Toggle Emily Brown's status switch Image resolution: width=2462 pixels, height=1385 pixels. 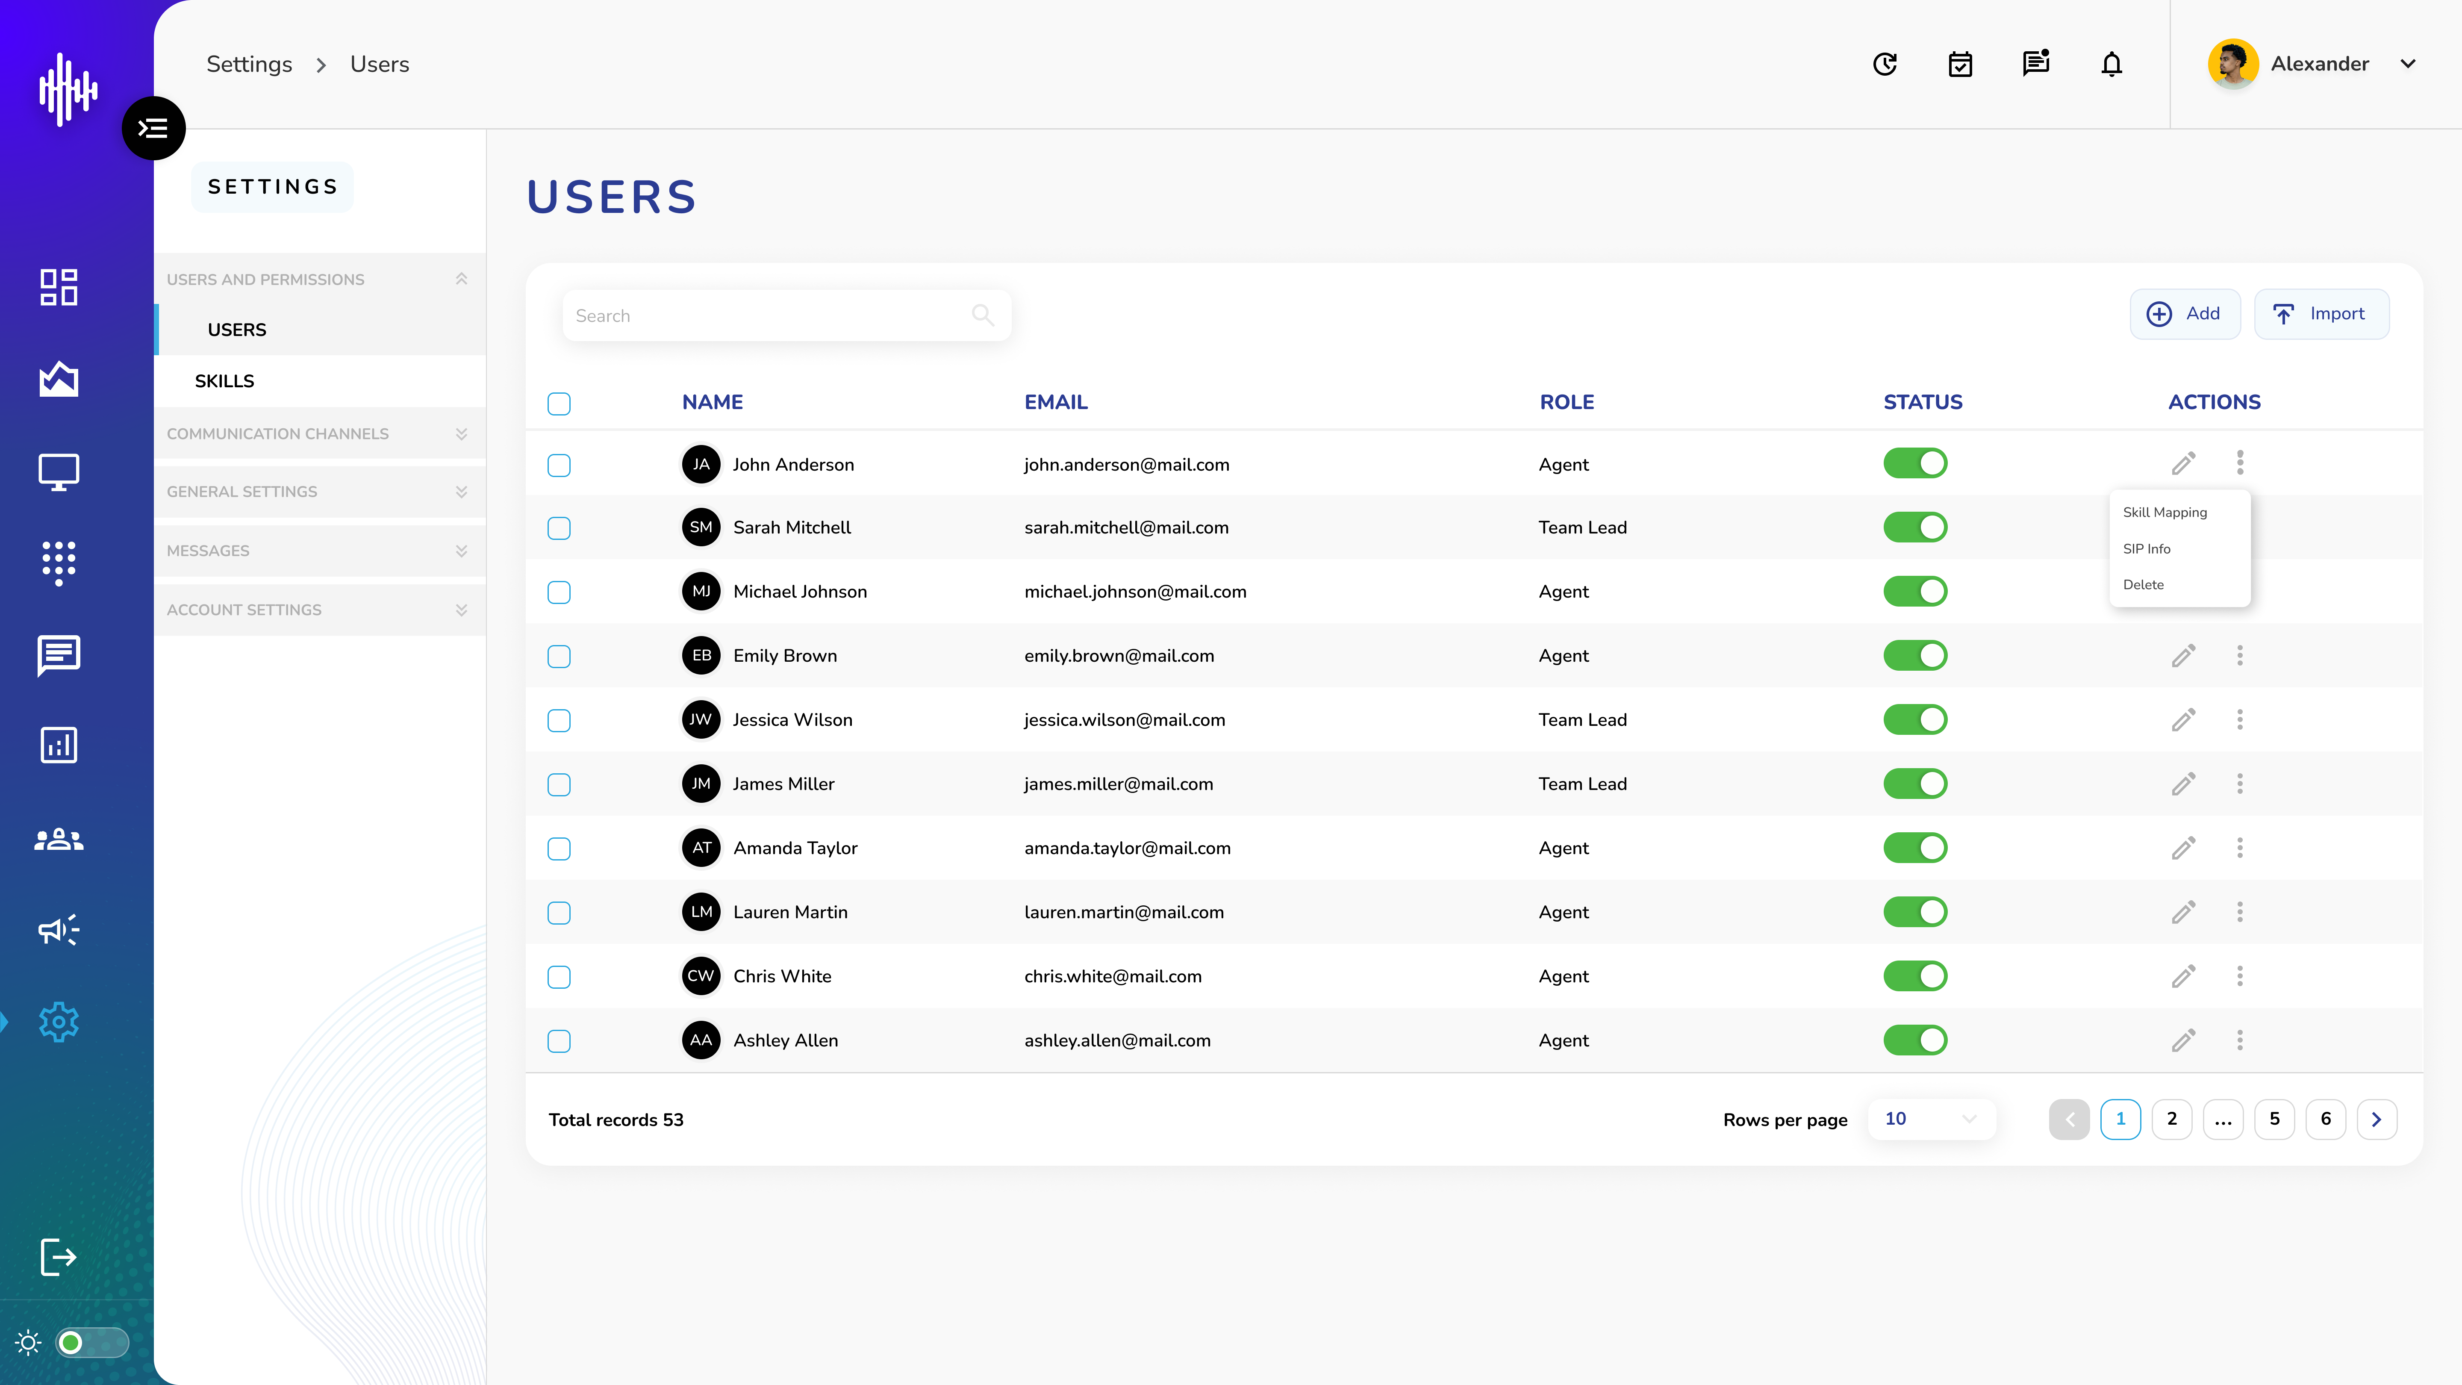(1914, 655)
